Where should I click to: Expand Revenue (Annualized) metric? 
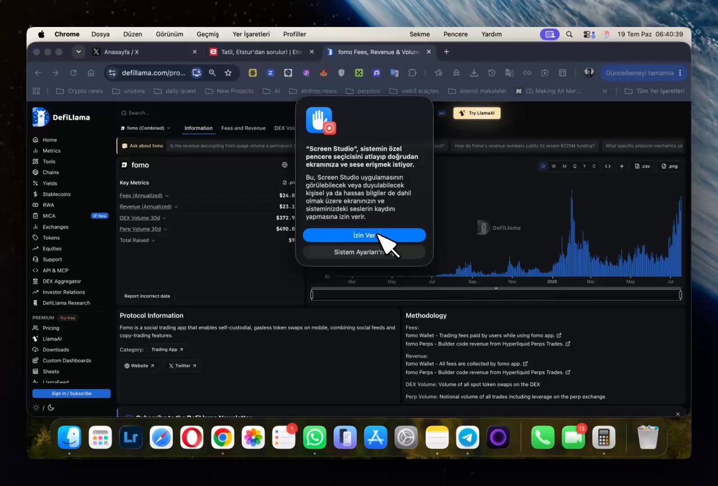point(149,206)
